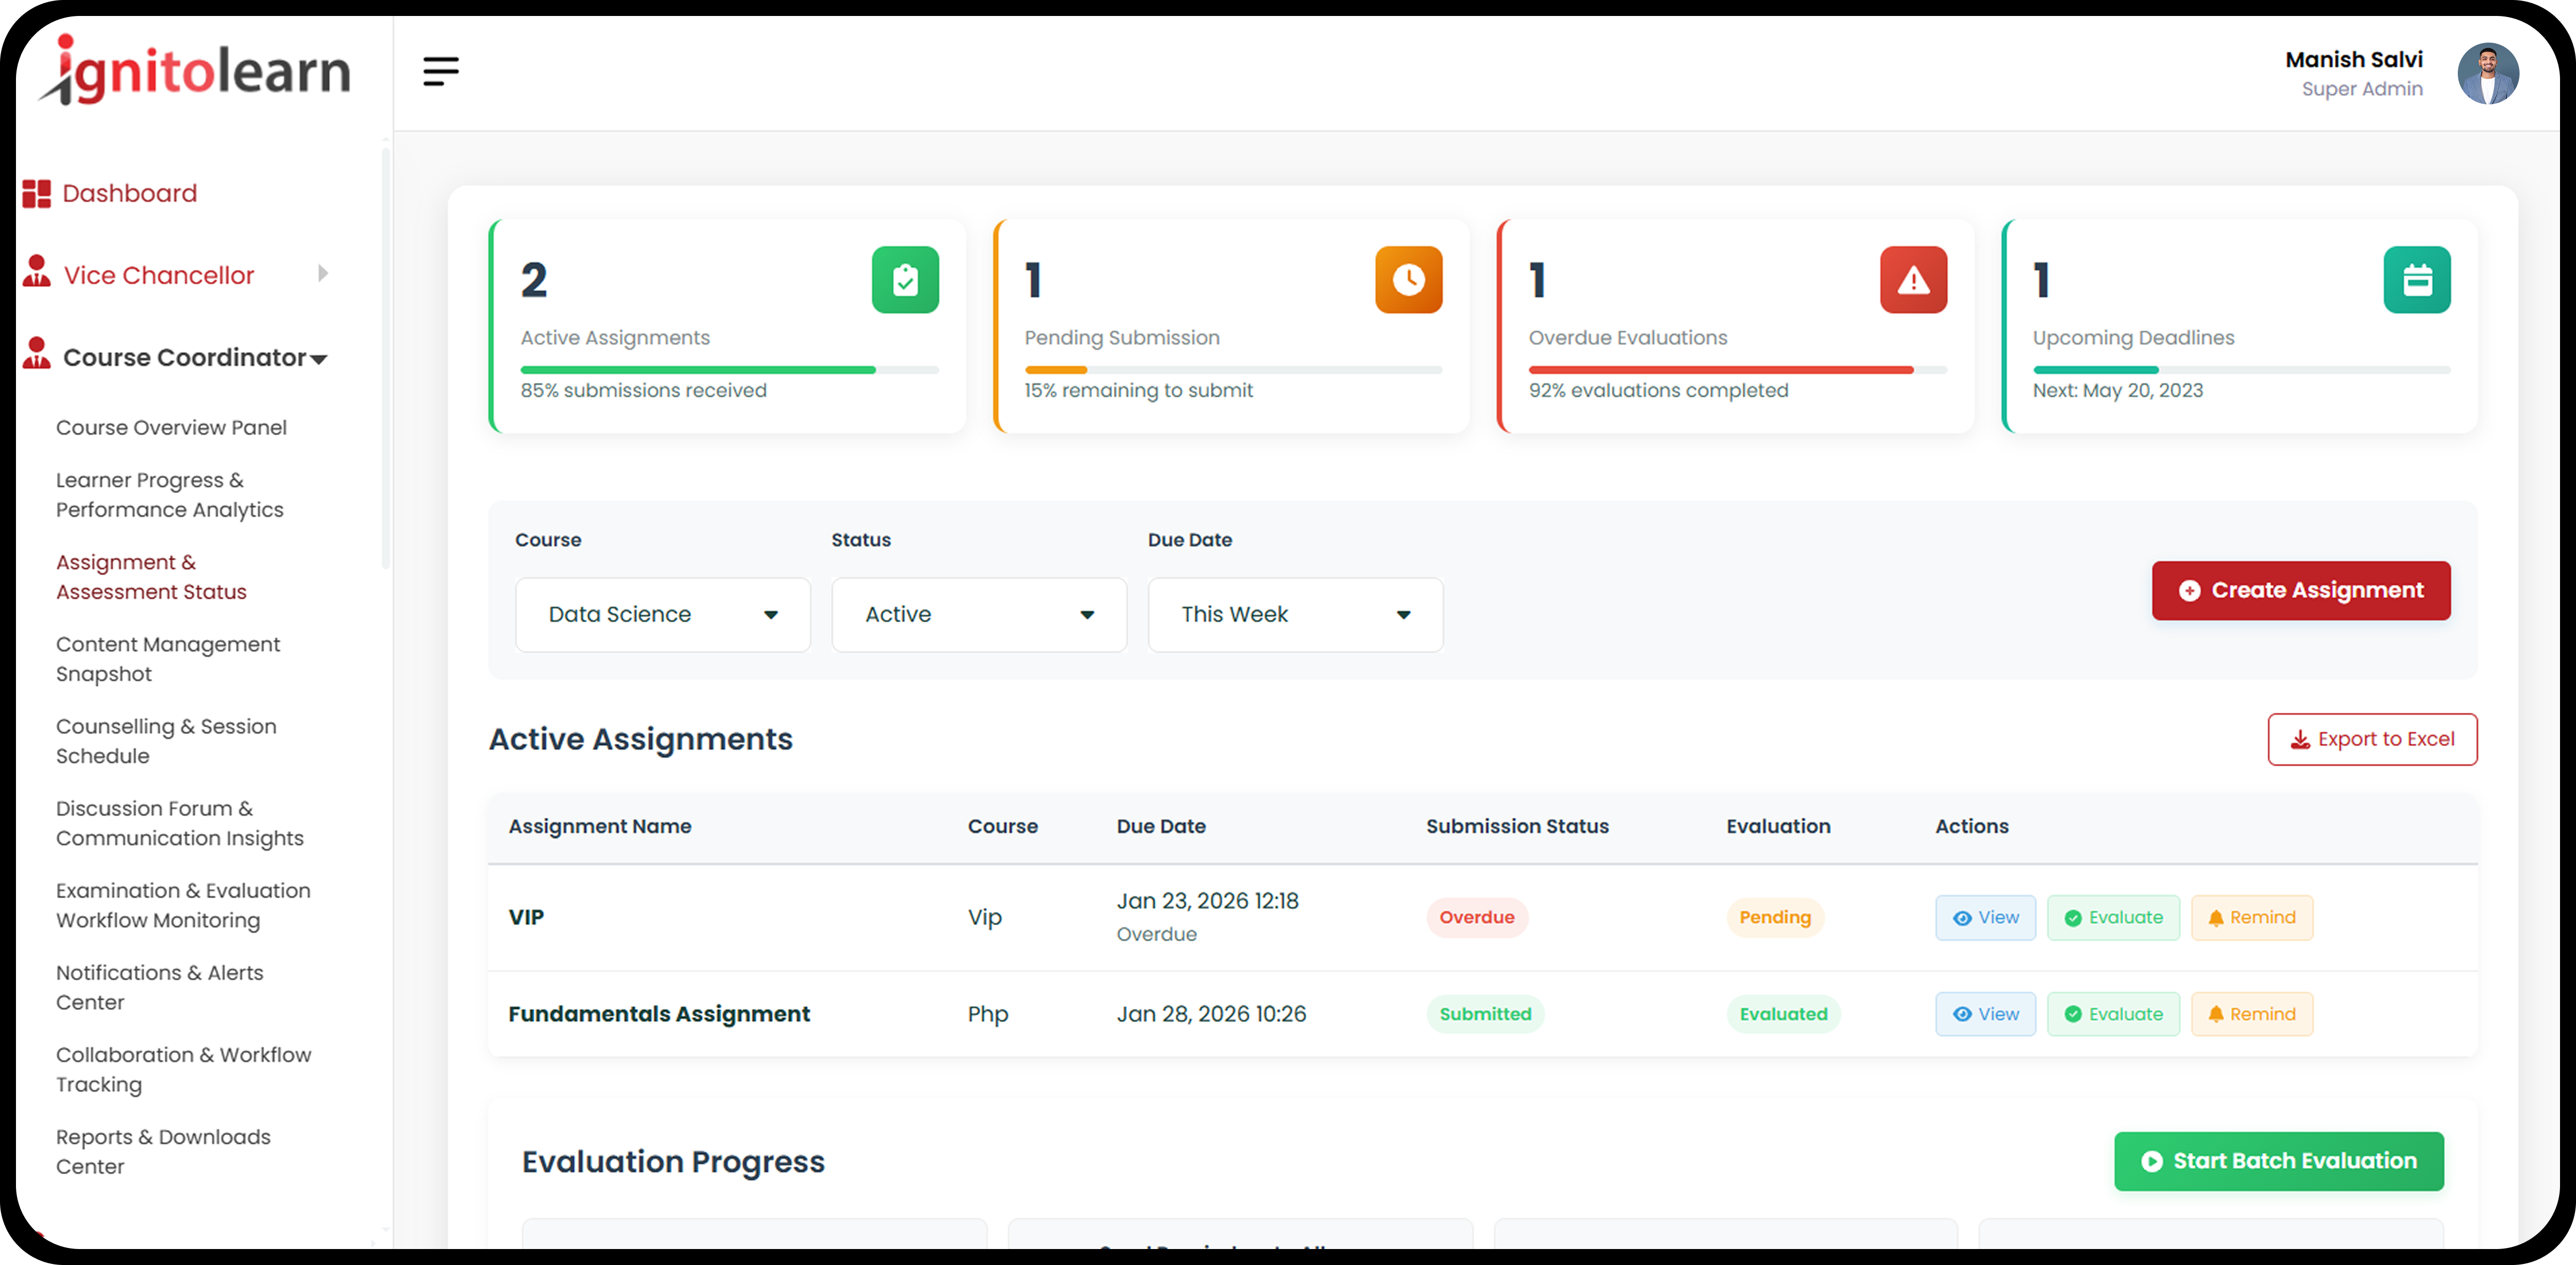This screenshot has height=1265, width=2576.
Task: Open the Data Science course dropdown
Action: coord(662,614)
